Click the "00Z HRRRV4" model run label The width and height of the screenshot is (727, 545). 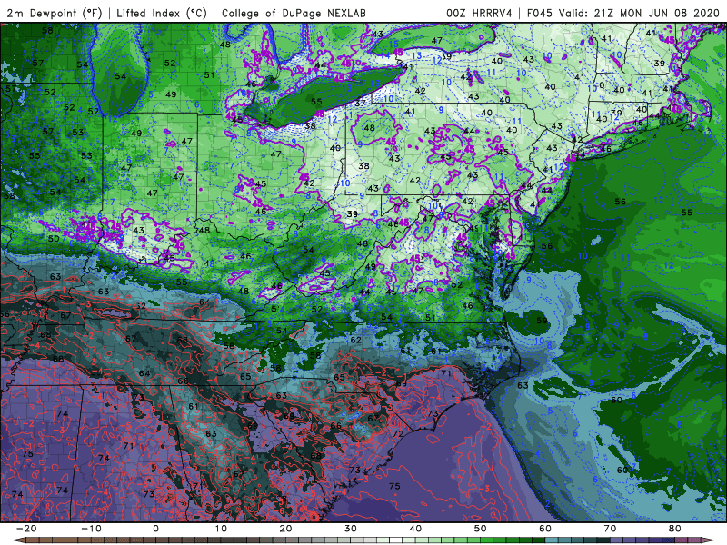pos(479,13)
